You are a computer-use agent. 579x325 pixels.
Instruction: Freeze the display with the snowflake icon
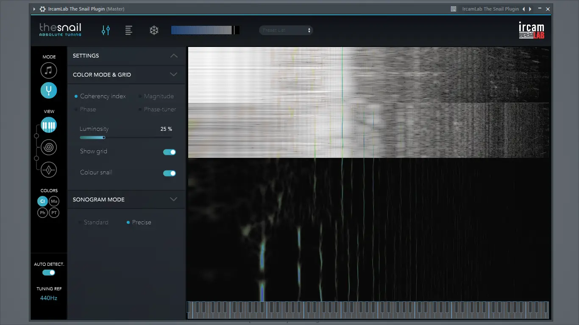[154, 30]
